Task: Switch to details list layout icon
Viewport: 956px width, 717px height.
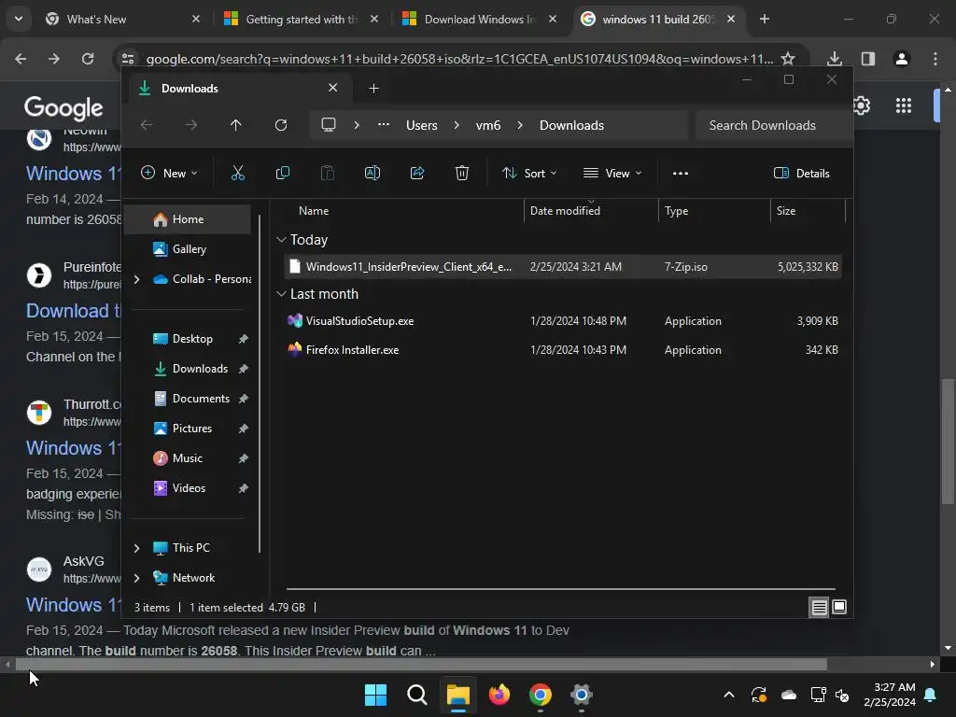Action: pyautogui.click(x=819, y=607)
